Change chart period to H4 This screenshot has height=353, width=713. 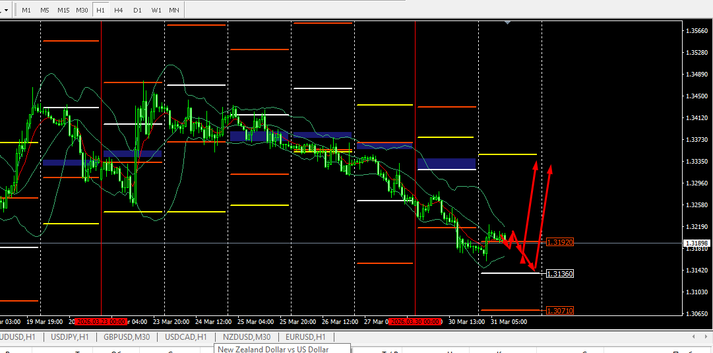[119, 10]
